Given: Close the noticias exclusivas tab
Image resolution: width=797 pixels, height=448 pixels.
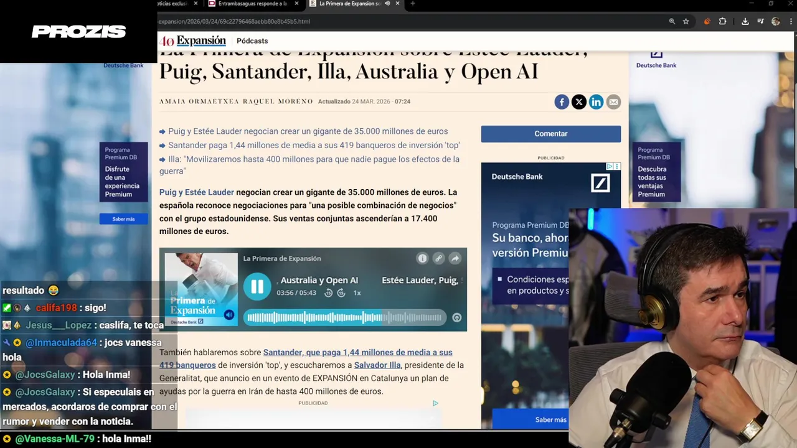Looking at the screenshot, I should click(196, 4).
